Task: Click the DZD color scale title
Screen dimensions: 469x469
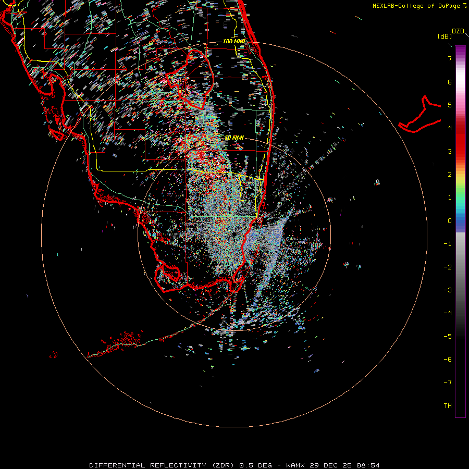Action: [458, 31]
